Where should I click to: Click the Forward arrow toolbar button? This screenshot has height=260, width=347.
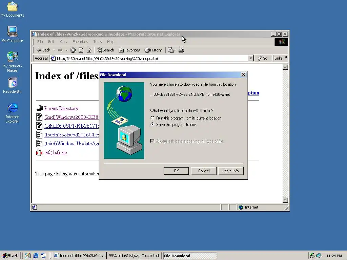(60, 50)
